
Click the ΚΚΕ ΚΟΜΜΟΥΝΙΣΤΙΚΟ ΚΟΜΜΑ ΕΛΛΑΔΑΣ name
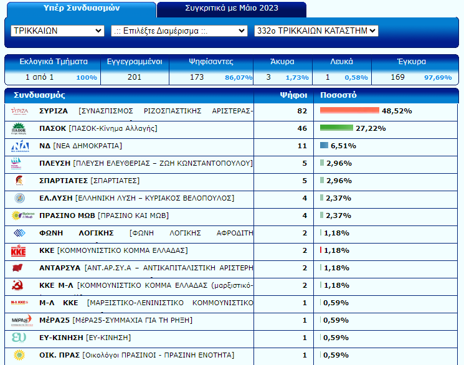(113, 251)
